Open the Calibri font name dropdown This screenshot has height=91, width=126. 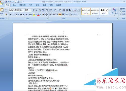24,10
